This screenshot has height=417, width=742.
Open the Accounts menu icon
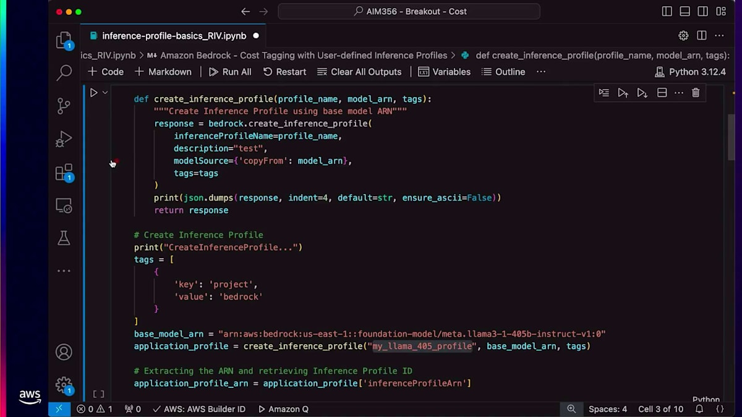click(64, 352)
